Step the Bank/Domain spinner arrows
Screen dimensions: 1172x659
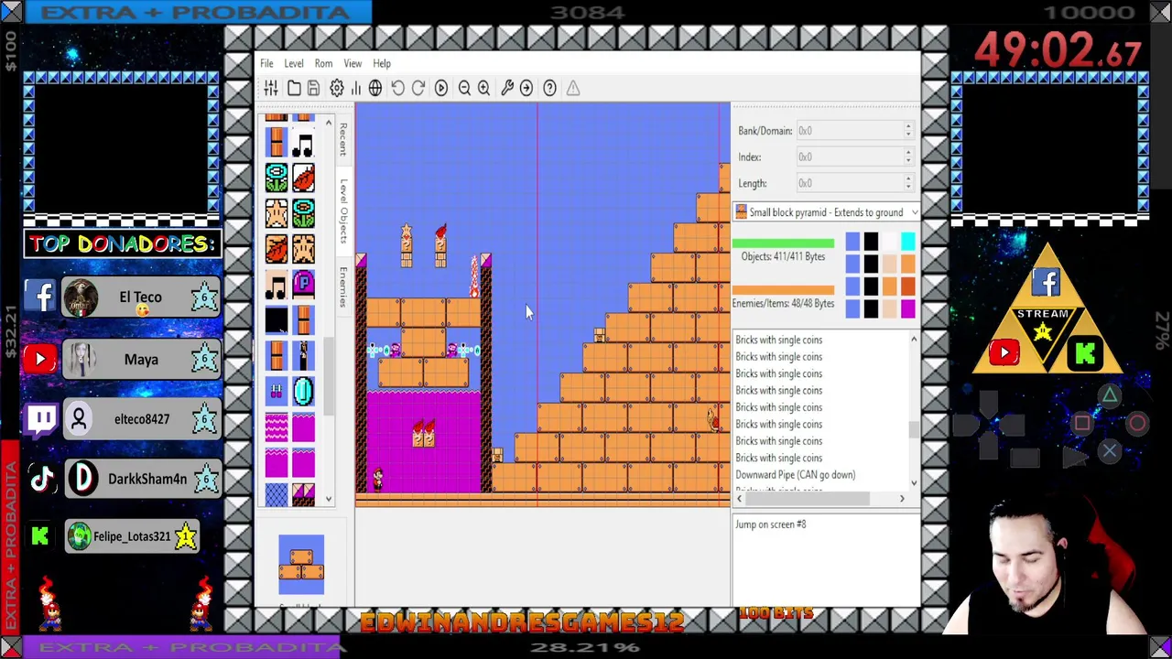tap(908, 131)
